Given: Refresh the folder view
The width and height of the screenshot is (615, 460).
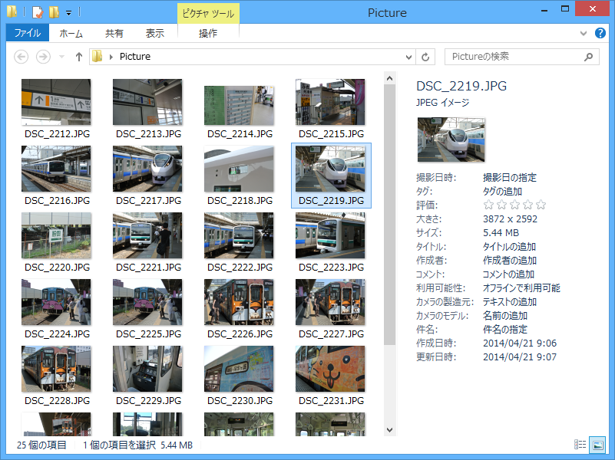Looking at the screenshot, I should [x=427, y=56].
